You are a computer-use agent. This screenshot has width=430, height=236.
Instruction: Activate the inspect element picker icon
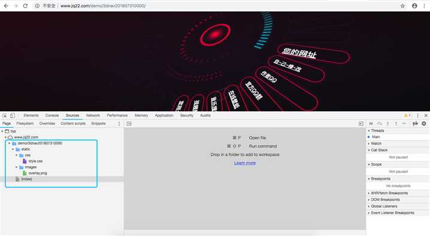[x=5, y=115]
